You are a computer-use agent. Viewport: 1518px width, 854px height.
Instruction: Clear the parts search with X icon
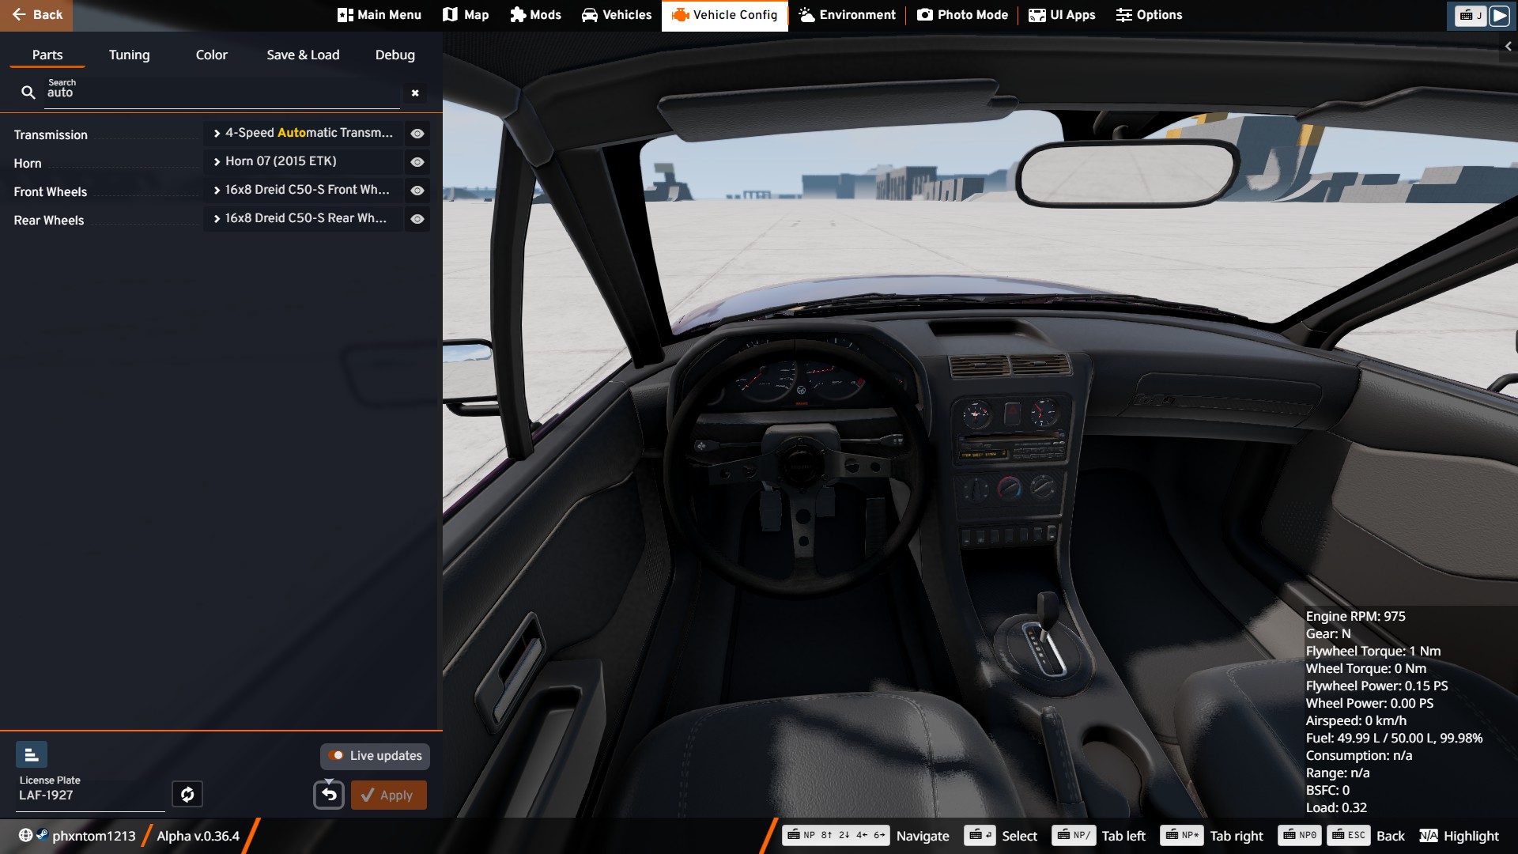coord(415,93)
